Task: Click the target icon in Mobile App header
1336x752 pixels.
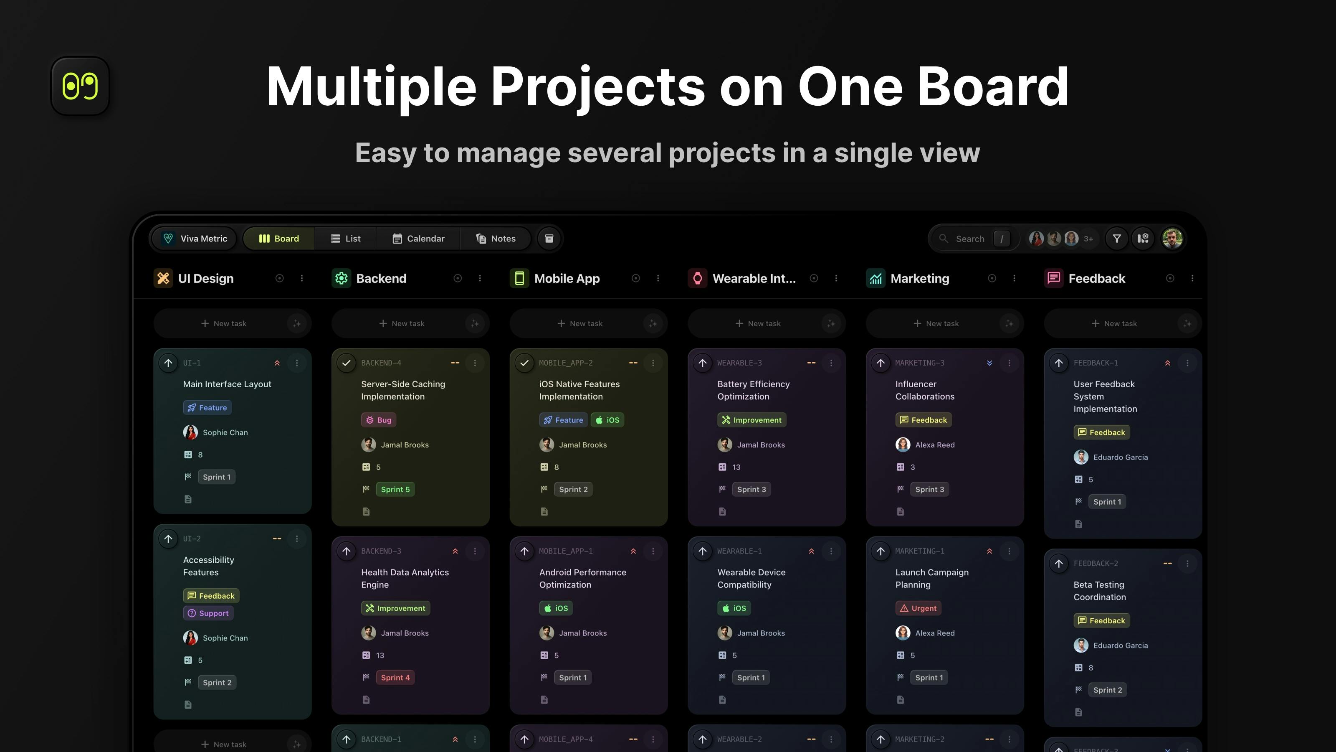Action: [636, 279]
